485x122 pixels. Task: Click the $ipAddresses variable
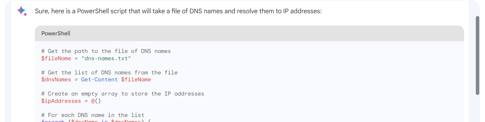(x=61, y=101)
